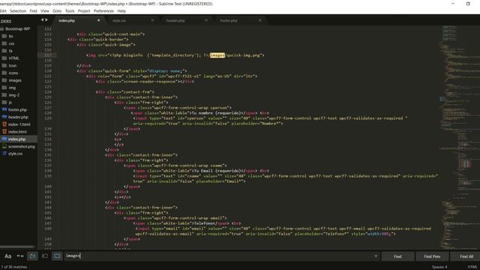The image size is (480, 270).
Task: Close the style.css tab
Action: 152,20
